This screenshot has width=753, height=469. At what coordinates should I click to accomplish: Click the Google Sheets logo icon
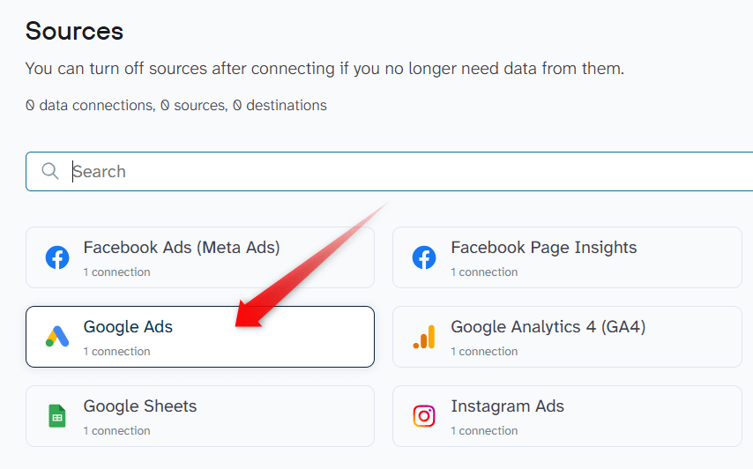coord(57,416)
